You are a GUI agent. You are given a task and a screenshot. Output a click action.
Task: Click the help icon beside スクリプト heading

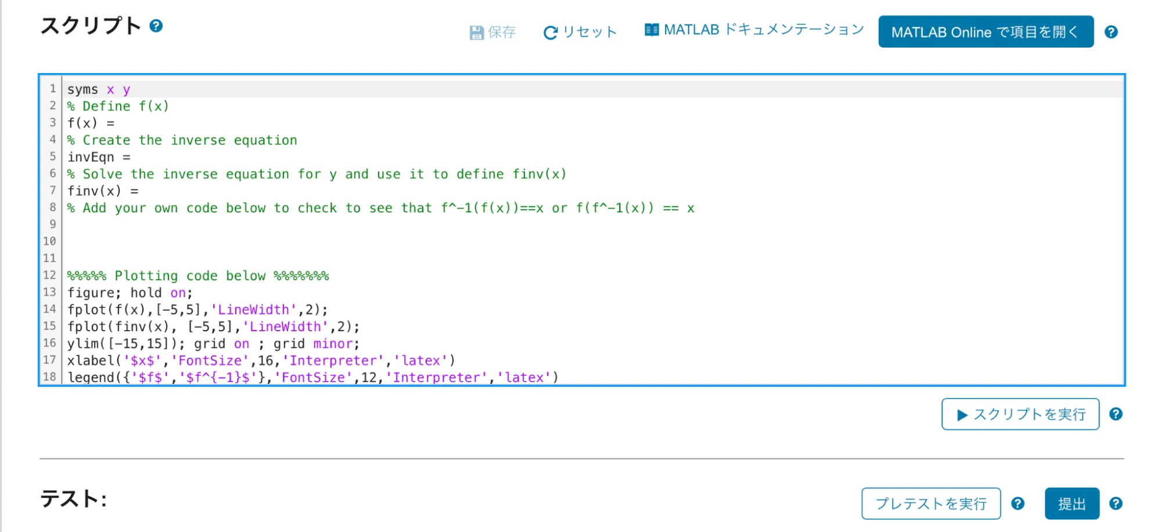(x=156, y=26)
